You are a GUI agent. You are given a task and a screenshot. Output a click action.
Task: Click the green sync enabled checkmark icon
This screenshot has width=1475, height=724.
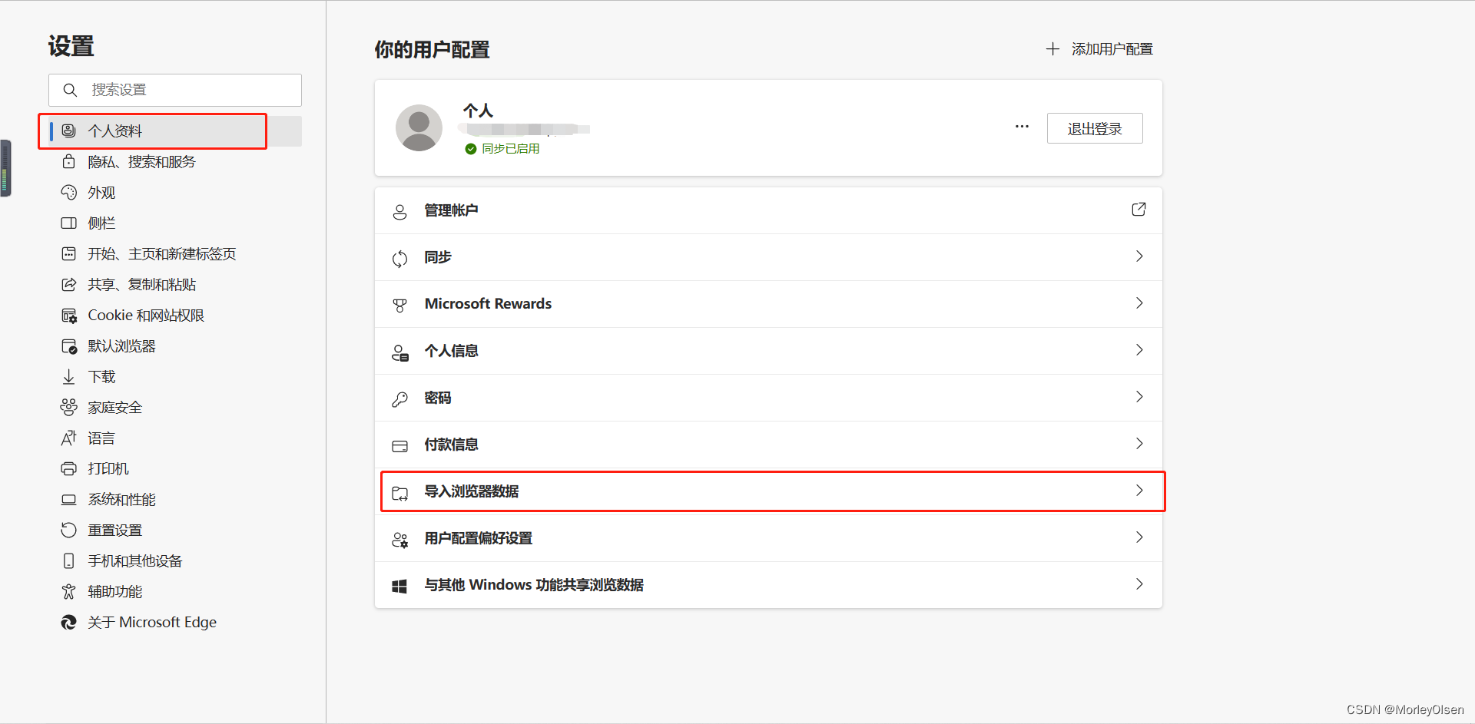pos(471,149)
